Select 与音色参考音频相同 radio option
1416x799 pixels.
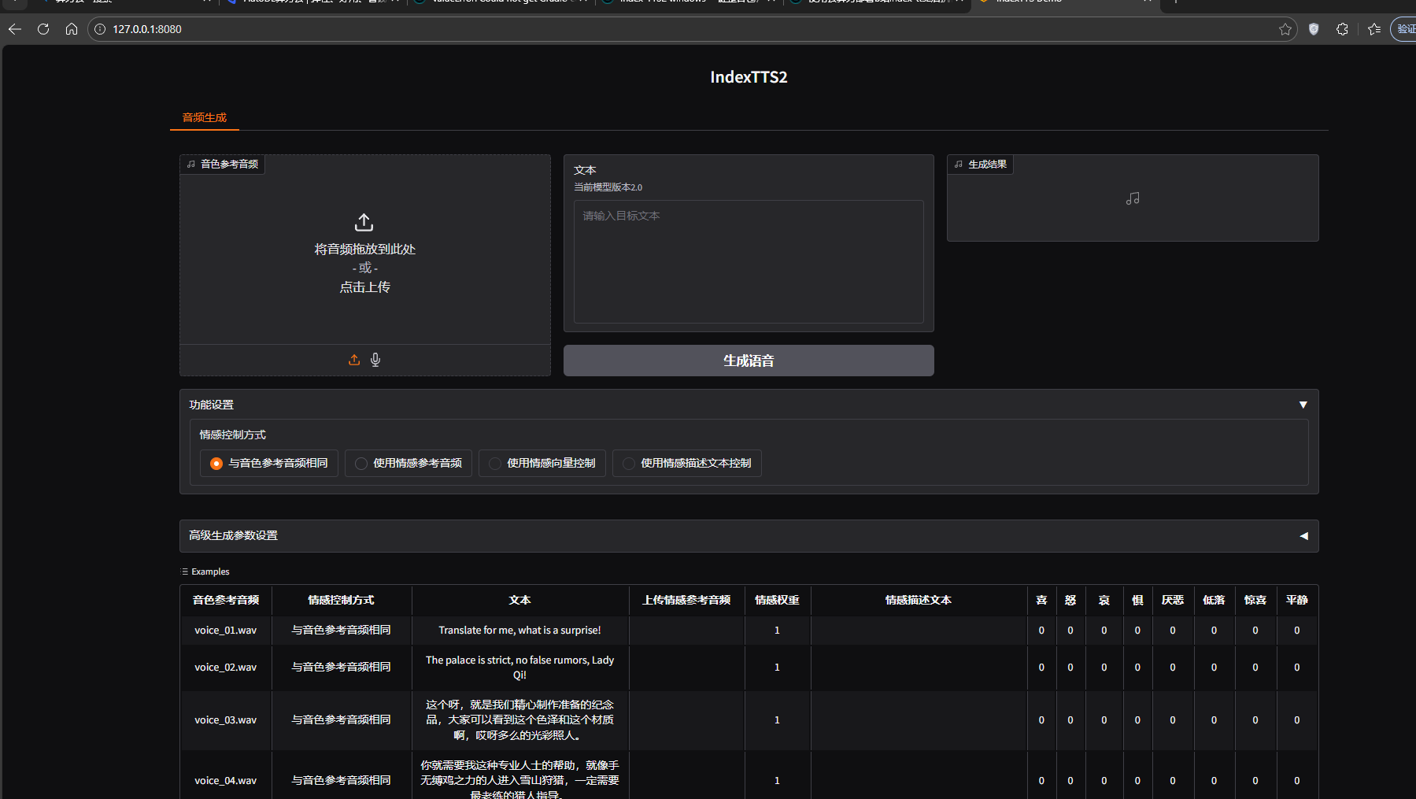pos(216,464)
